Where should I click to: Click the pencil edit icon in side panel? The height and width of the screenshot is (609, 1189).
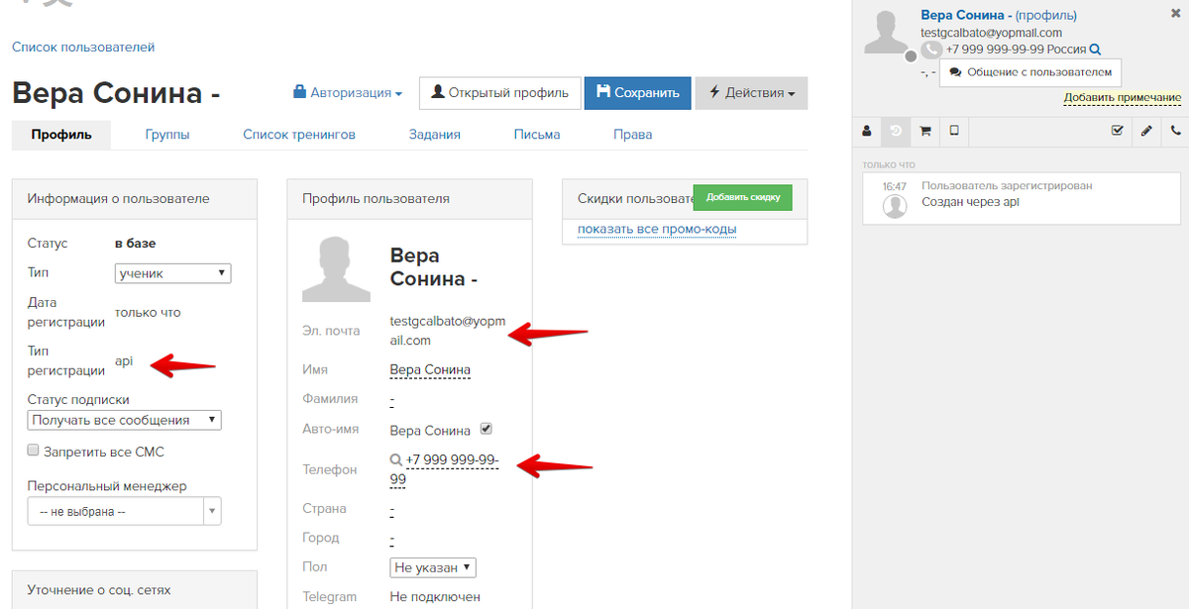1146,130
